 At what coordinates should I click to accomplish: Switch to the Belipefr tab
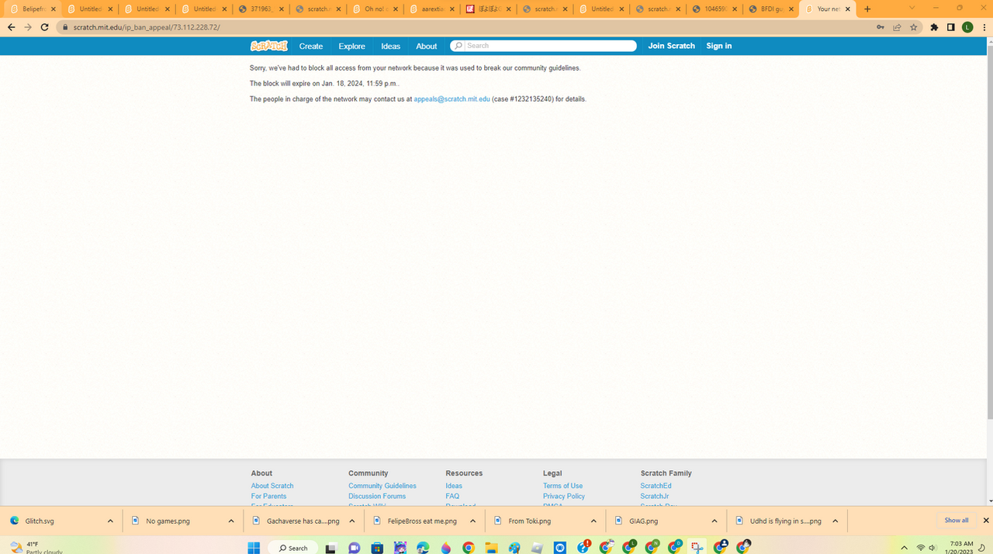tap(33, 9)
